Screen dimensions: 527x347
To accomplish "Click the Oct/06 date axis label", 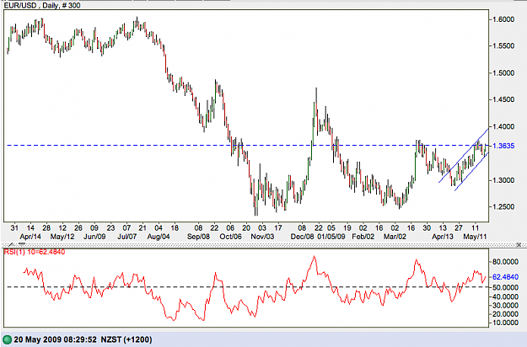I will pyautogui.click(x=230, y=237).
